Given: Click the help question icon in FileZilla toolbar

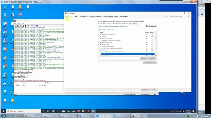Looking at the screenshot, I should click(28, 26).
